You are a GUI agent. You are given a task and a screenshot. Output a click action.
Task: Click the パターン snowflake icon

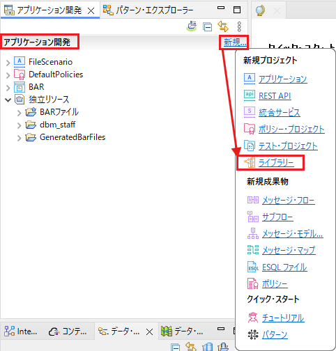(x=253, y=334)
